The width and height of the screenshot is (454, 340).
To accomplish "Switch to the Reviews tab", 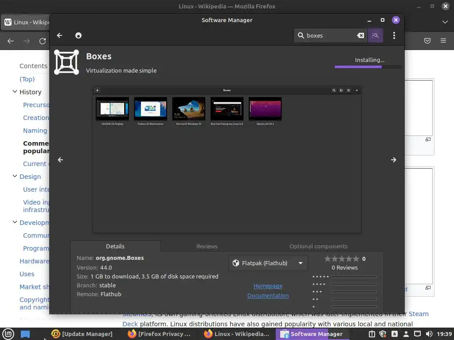I will 207,246.
